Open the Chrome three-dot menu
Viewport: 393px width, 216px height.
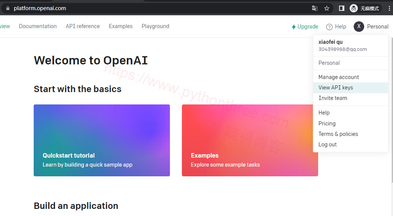(x=389, y=8)
